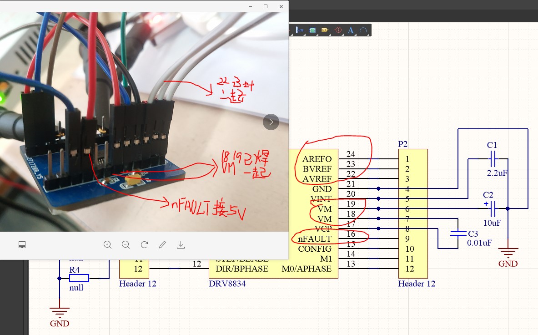Download the photo from the viewer

coord(181,245)
